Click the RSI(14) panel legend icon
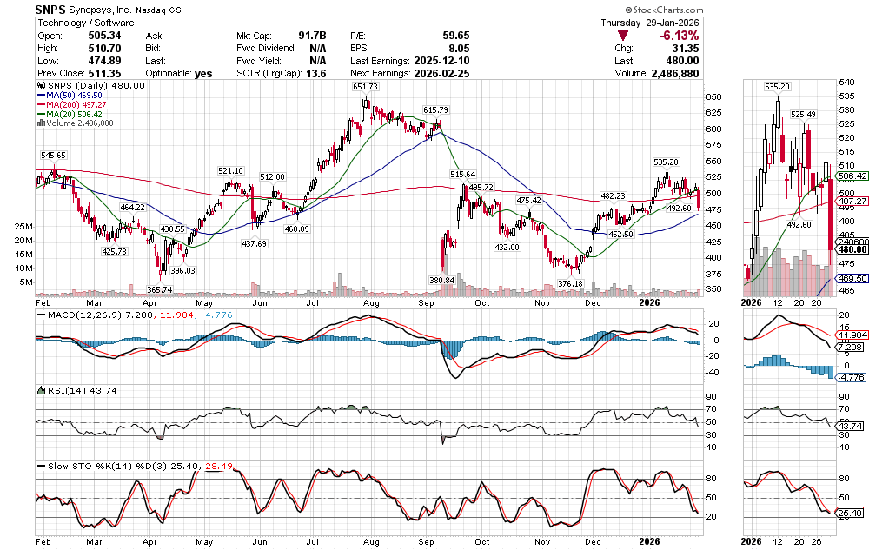Image resolution: width=869 pixels, height=550 pixels. click(x=39, y=391)
